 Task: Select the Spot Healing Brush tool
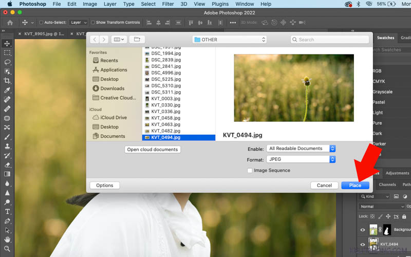7,99
